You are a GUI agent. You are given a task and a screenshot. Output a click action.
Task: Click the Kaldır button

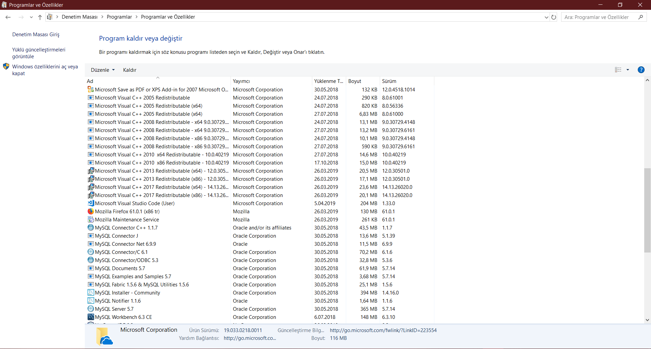click(x=130, y=70)
